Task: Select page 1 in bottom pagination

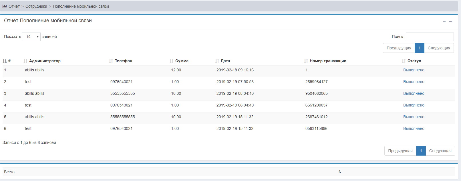Action: click(x=421, y=151)
